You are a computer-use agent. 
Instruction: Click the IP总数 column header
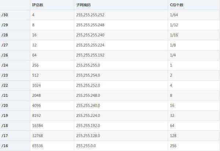click(37, 5)
